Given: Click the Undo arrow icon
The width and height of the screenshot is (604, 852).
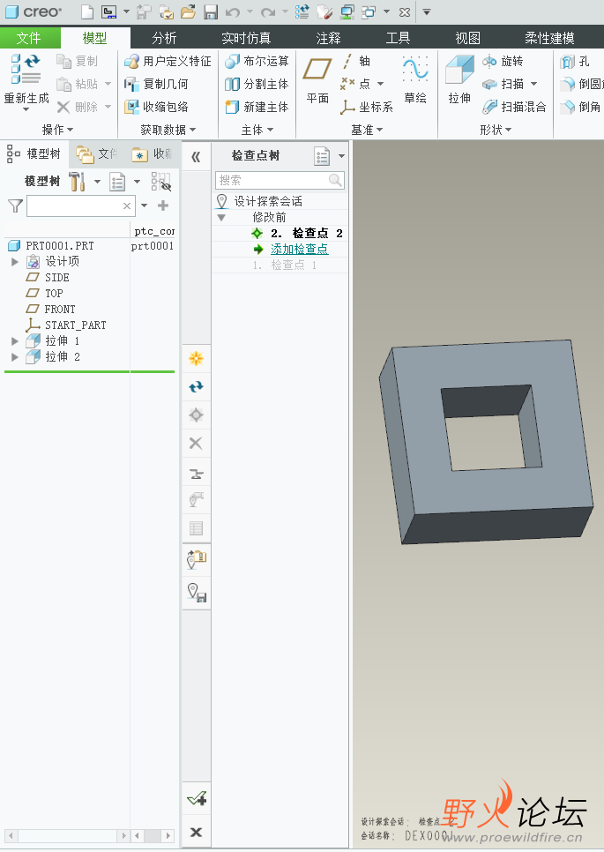Looking at the screenshot, I should [x=233, y=11].
